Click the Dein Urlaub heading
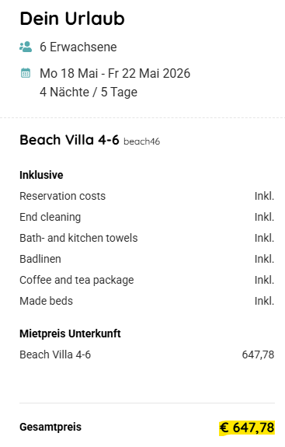The height and width of the screenshot is (447, 285). (72, 19)
